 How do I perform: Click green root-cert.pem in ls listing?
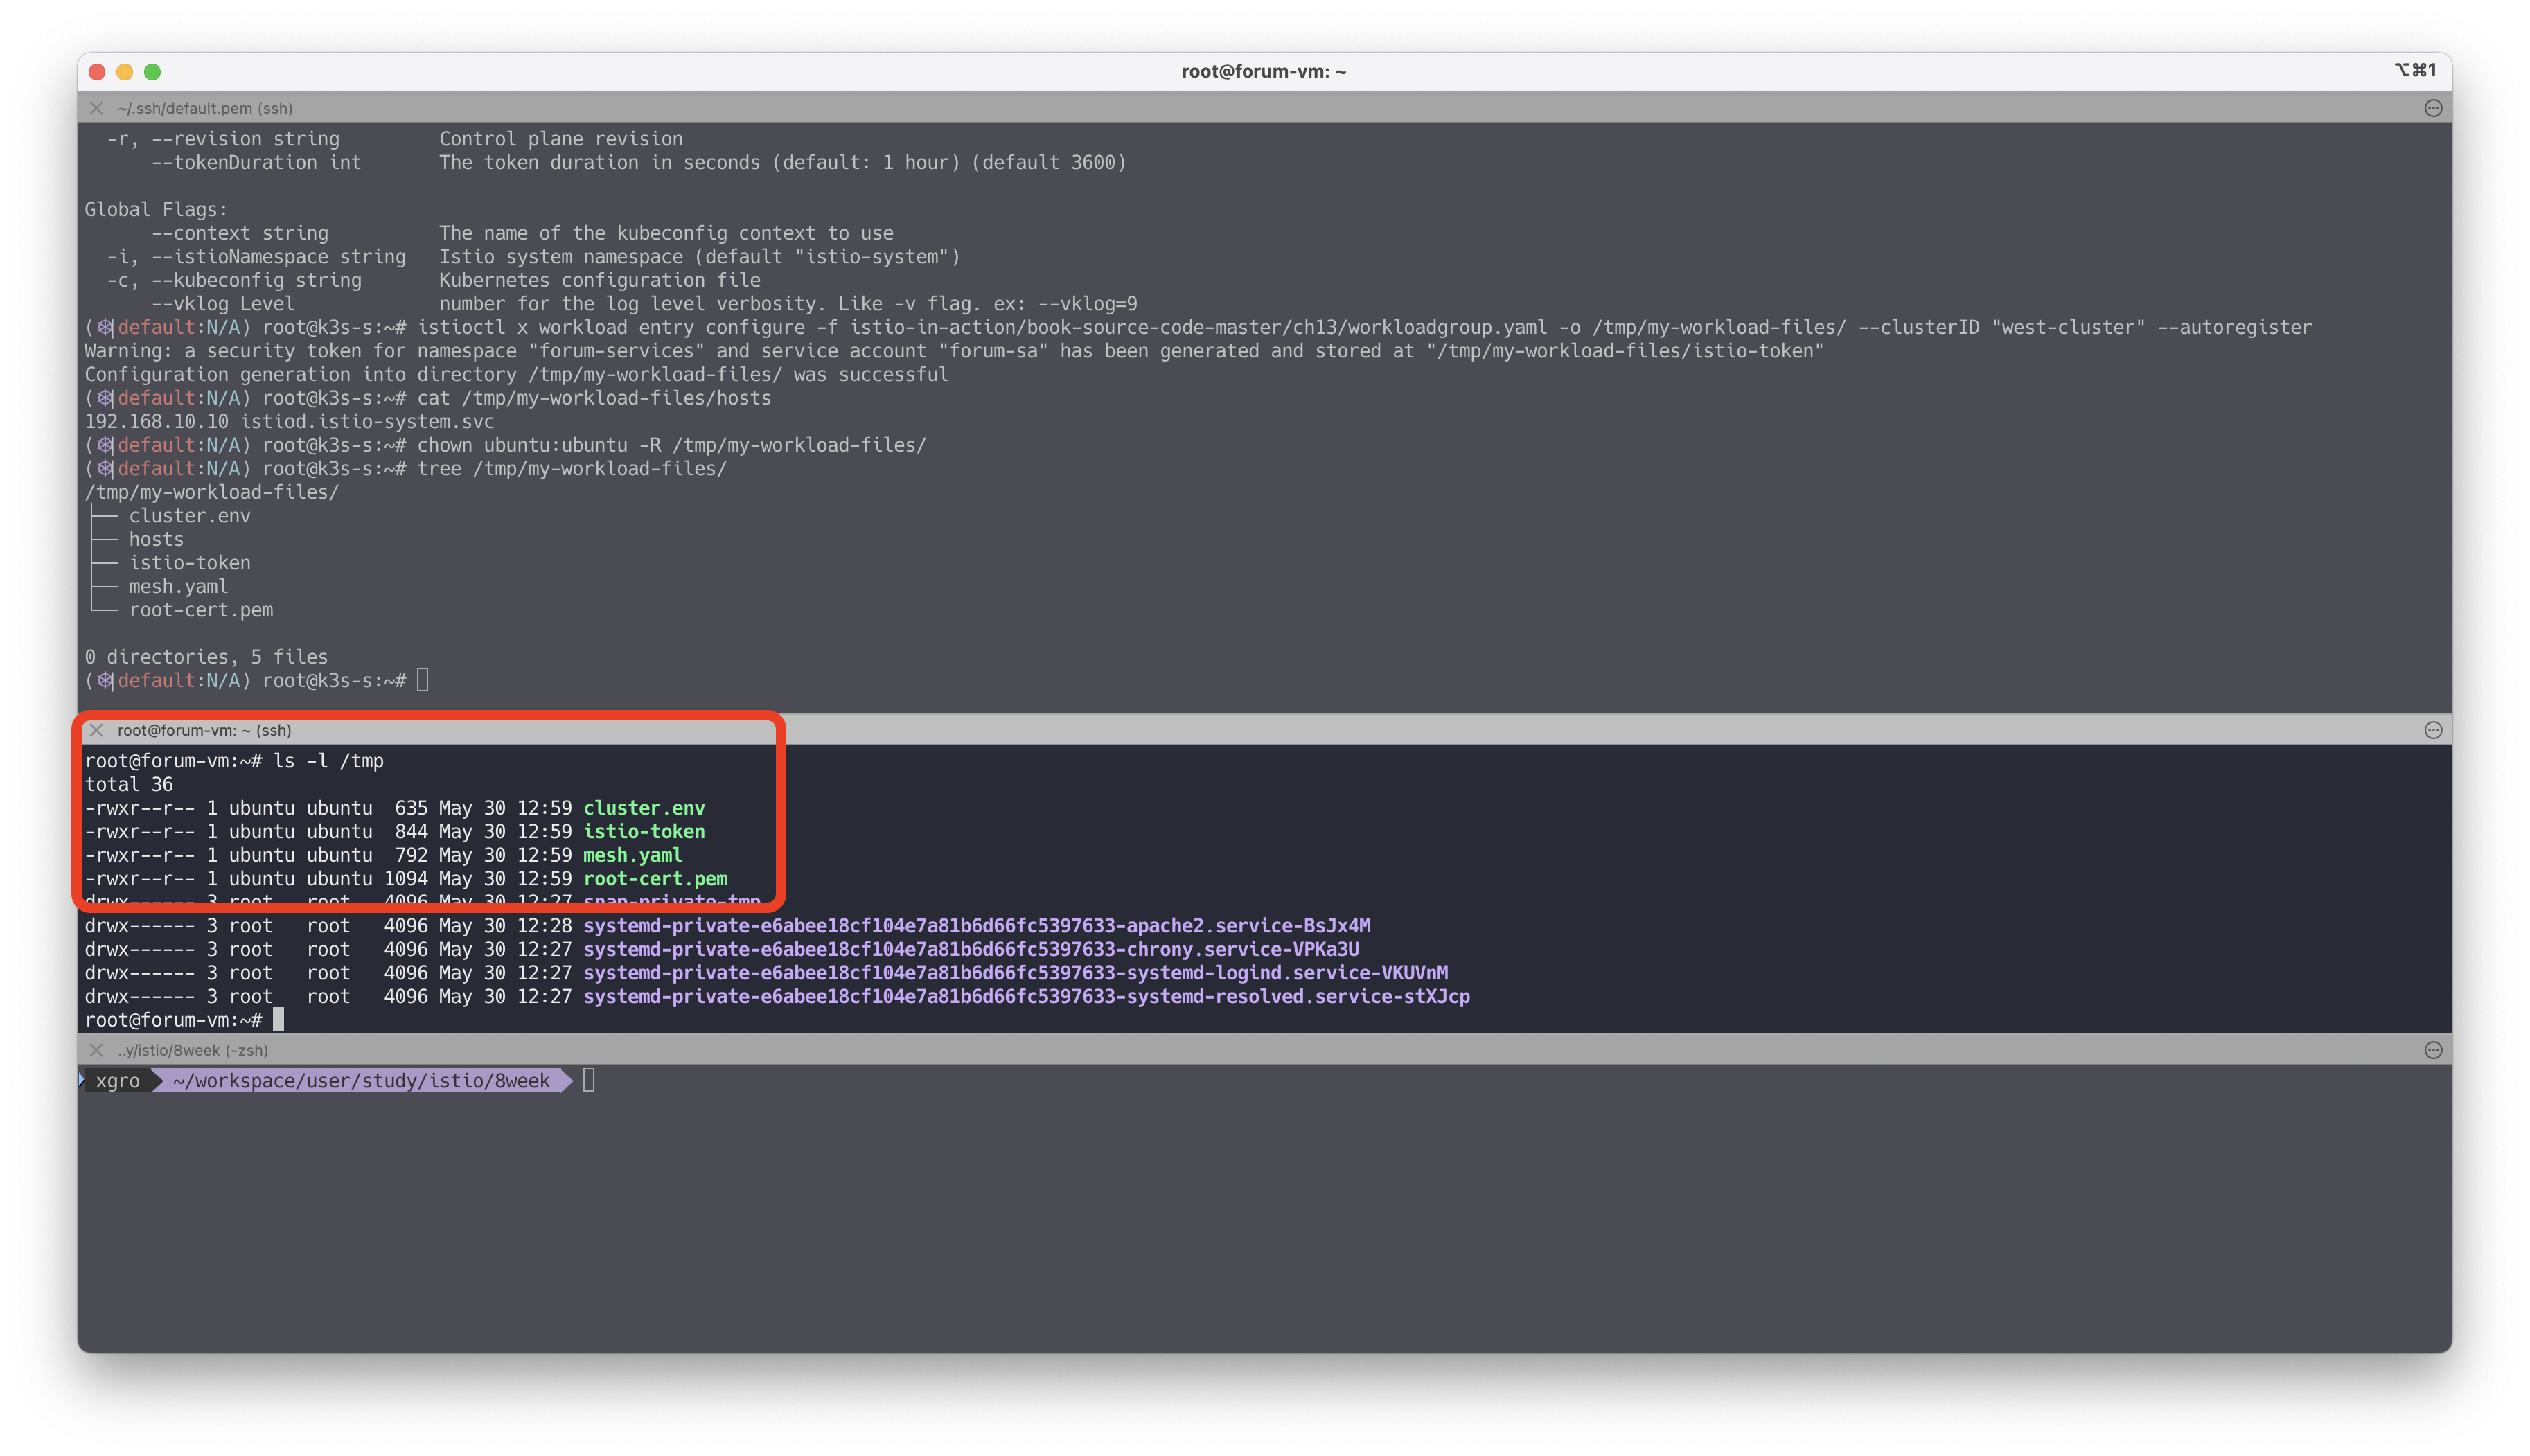point(655,879)
